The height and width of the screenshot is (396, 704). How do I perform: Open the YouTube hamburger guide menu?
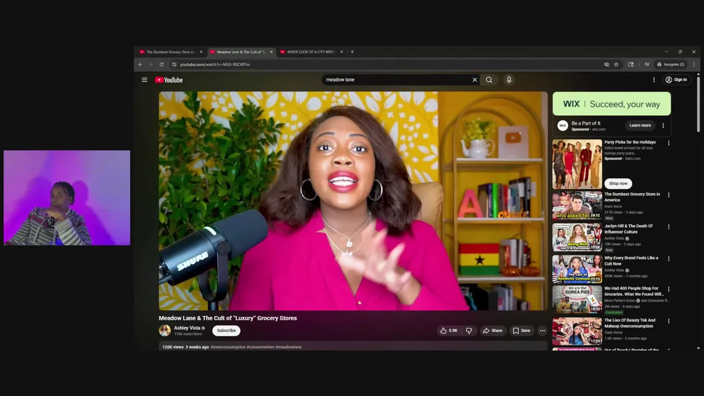pyautogui.click(x=144, y=80)
